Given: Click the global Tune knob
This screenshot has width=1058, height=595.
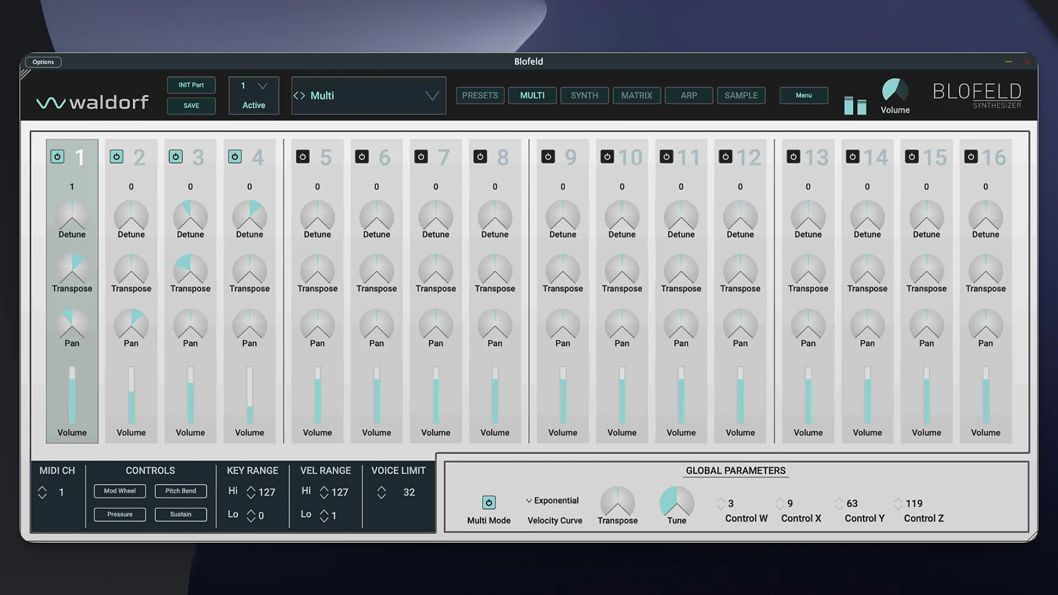Looking at the screenshot, I should [x=677, y=501].
